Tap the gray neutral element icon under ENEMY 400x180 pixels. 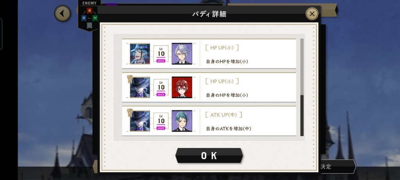point(89,25)
